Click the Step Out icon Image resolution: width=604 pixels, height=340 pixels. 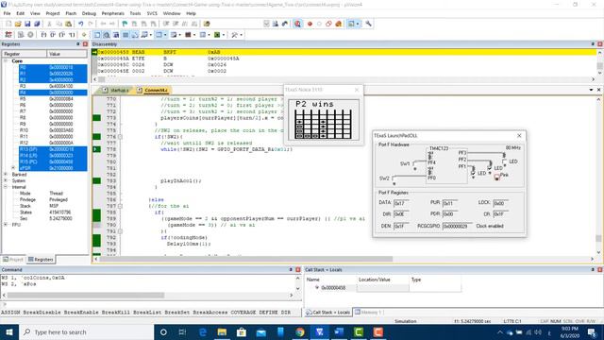pyautogui.click(x=62, y=35)
